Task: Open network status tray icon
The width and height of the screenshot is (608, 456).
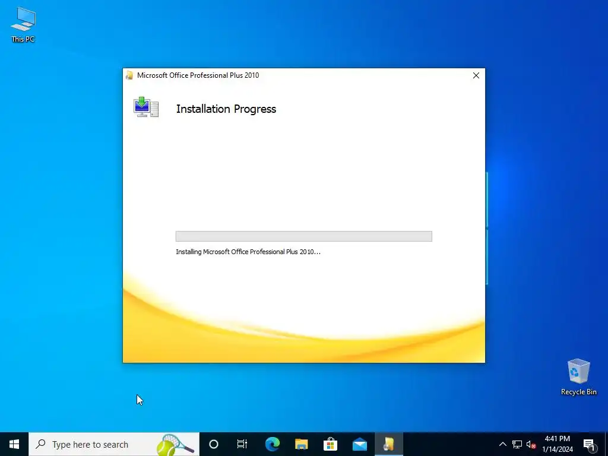Action: [x=517, y=444]
